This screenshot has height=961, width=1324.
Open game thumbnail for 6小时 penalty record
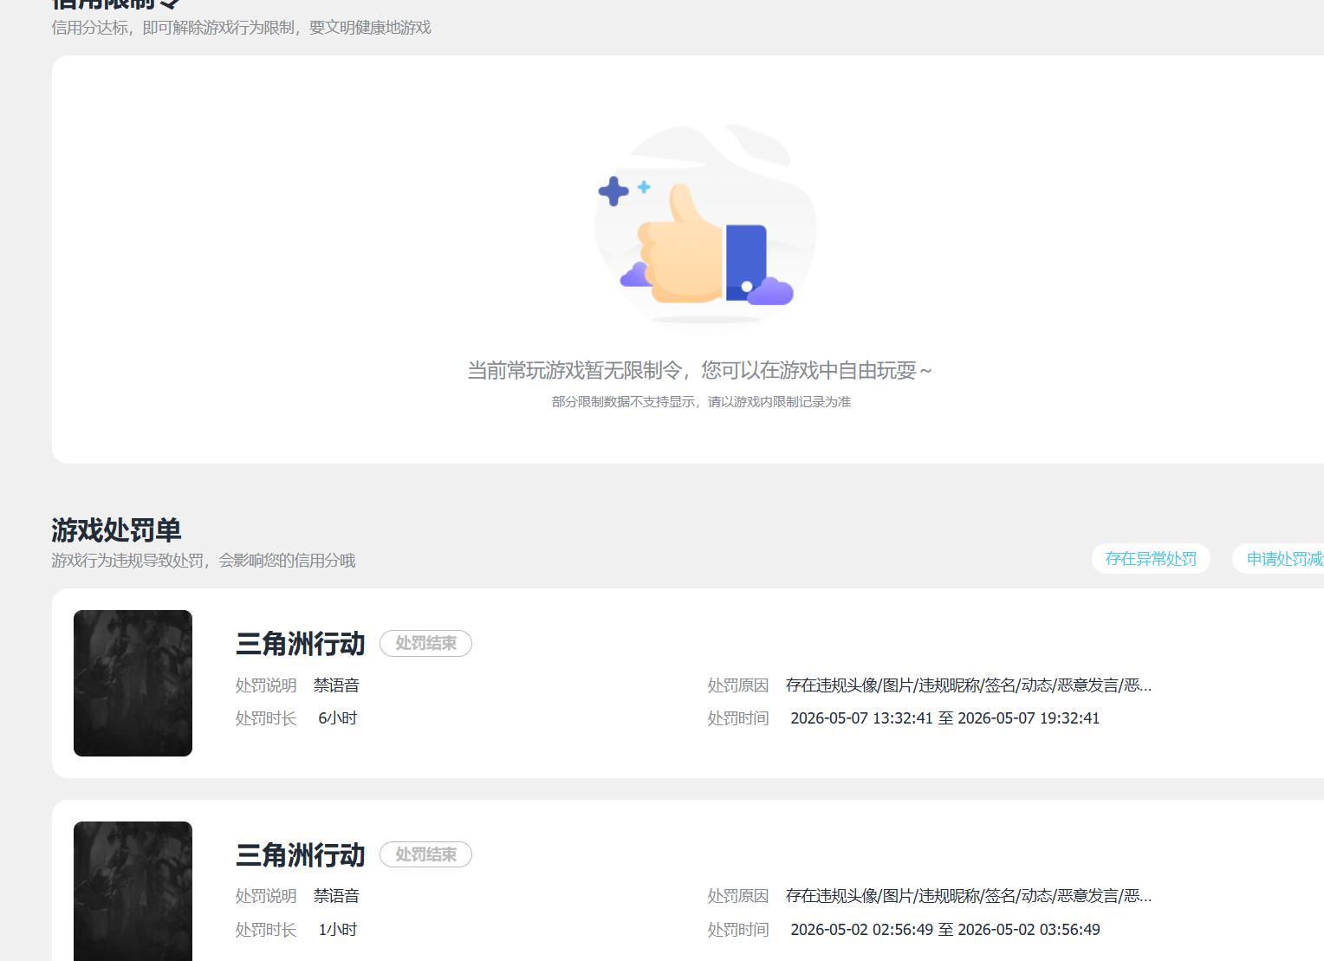tap(133, 683)
